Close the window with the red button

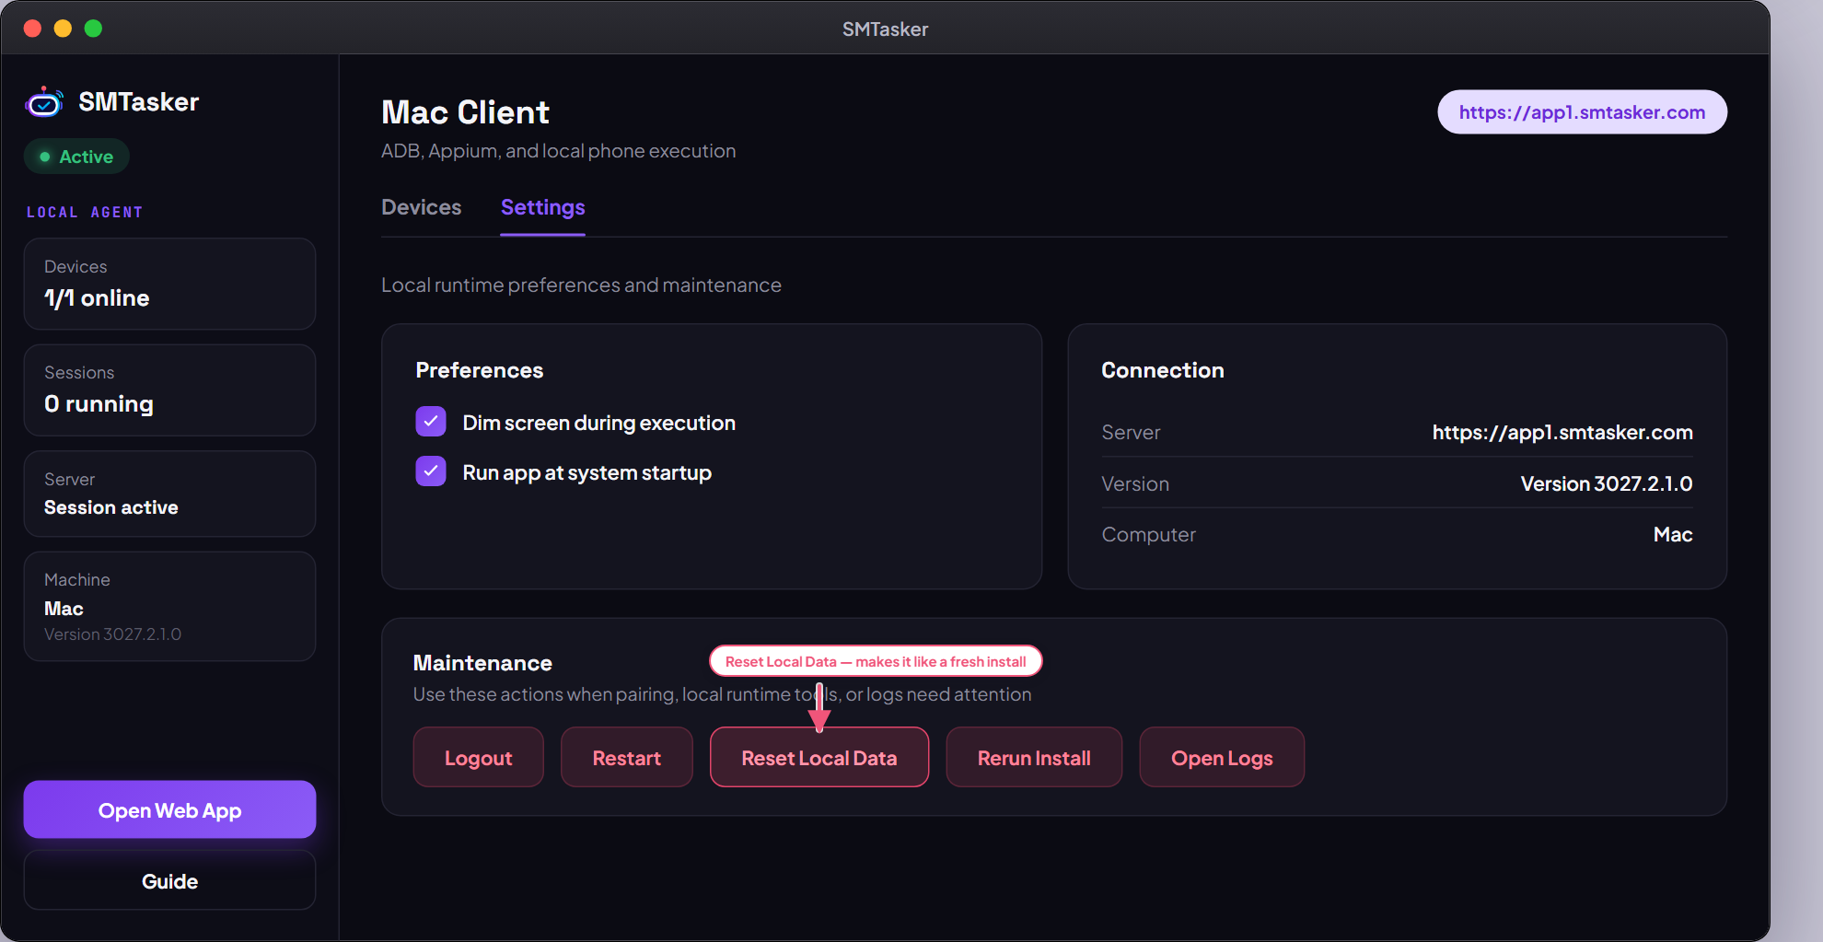(x=32, y=29)
